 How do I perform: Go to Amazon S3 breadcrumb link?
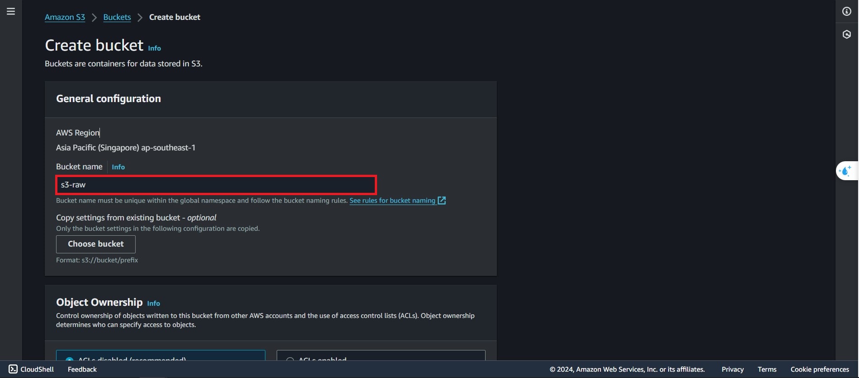click(x=65, y=17)
